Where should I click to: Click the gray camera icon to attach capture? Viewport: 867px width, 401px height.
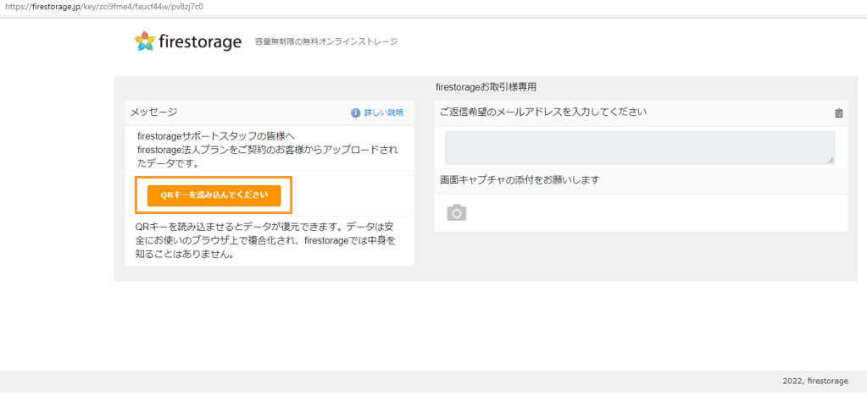457,212
